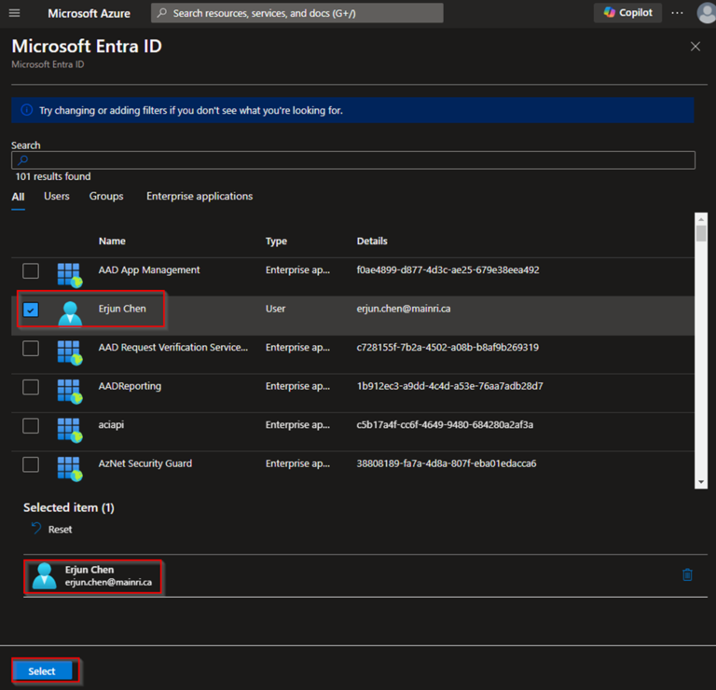The width and height of the screenshot is (716, 690).
Task: Click the user account avatar
Action: (706, 13)
